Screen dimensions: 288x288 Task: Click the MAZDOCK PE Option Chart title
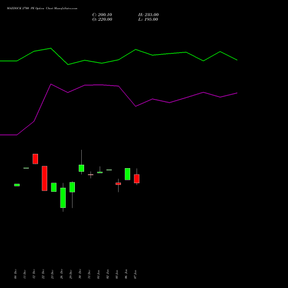click(42, 9)
